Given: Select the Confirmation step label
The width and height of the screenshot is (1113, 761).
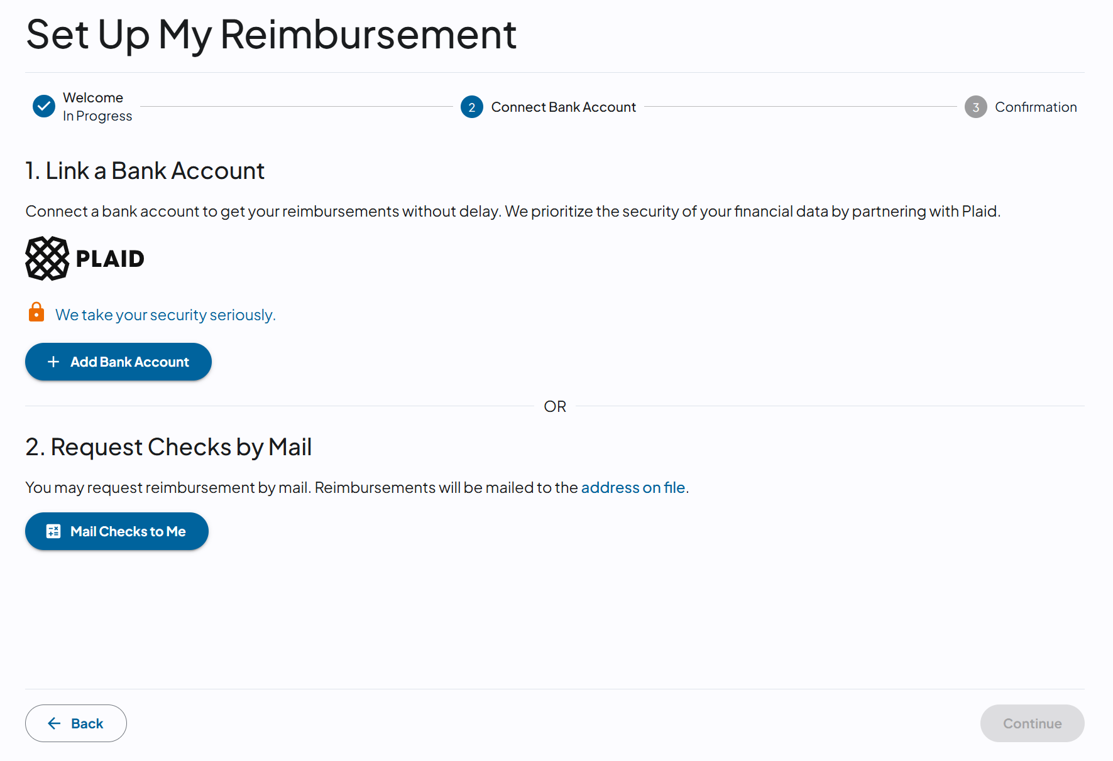Looking at the screenshot, I should coord(1036,107).
